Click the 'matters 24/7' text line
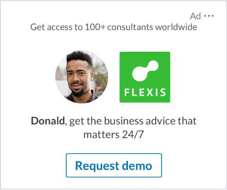 coord(114,135)
